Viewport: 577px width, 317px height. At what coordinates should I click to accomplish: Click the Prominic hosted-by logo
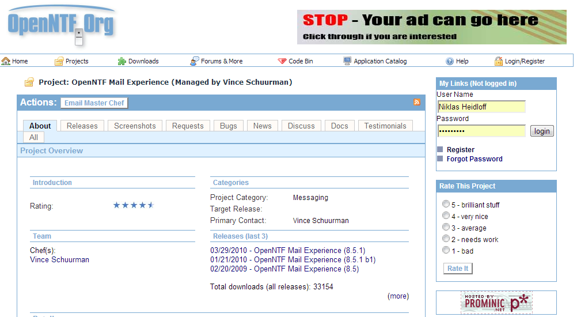[496, 303]
